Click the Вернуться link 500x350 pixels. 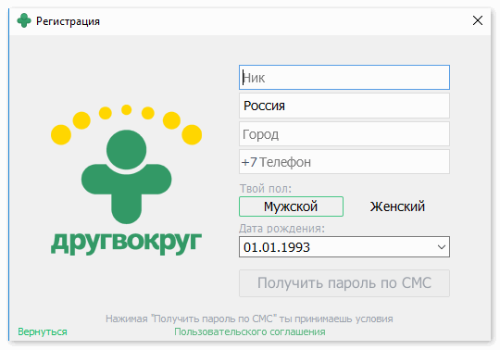[x=43, y=331]
